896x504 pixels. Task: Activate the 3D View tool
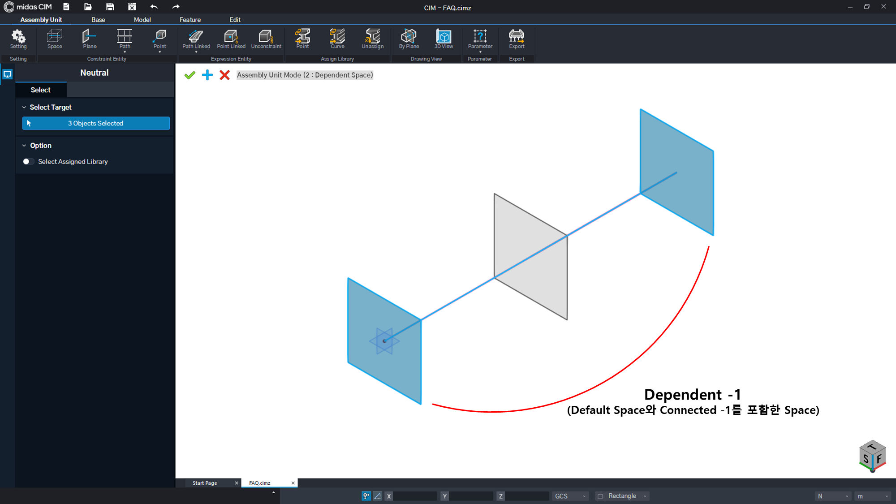(444, 39)
